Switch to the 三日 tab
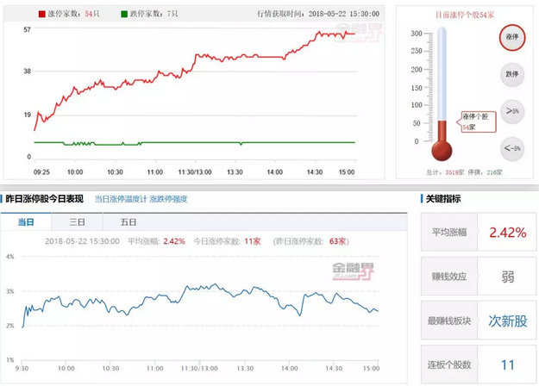The height and width of the screenshot is (386, 539). [x=78, y=222]
